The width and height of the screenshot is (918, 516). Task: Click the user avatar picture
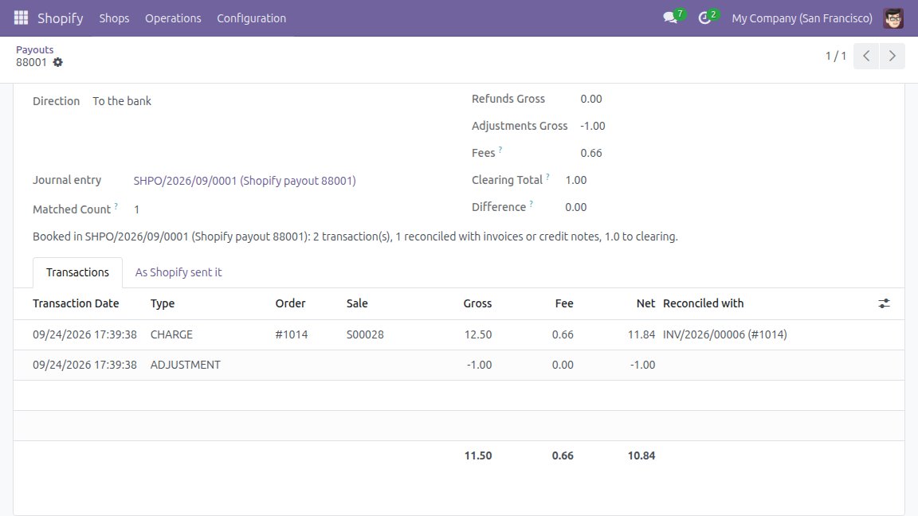pyautogui.click(x=893, y=18)
